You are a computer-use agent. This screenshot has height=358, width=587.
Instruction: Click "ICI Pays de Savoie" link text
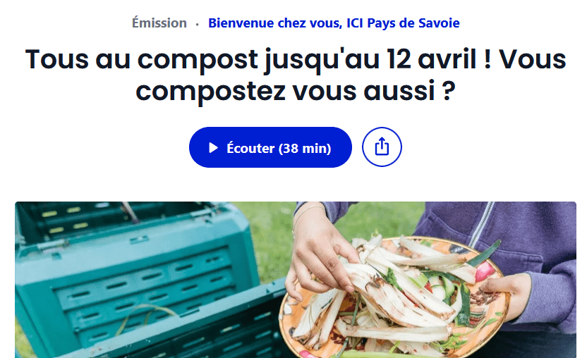[x=403, y=23]
